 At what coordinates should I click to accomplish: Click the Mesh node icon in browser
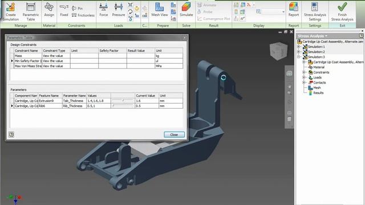(x=310, y=88)
